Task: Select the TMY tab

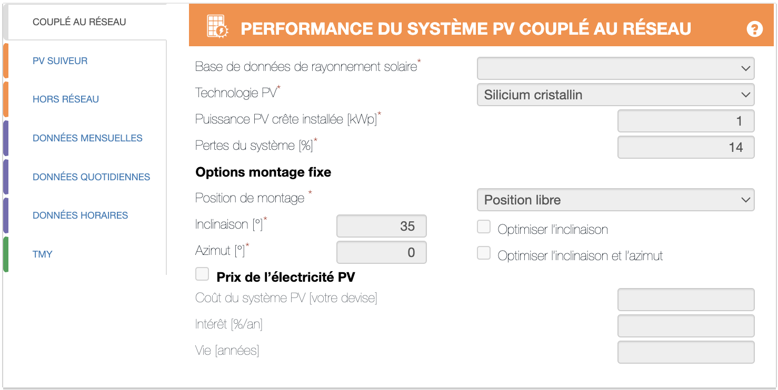Action: pos(43,254)
